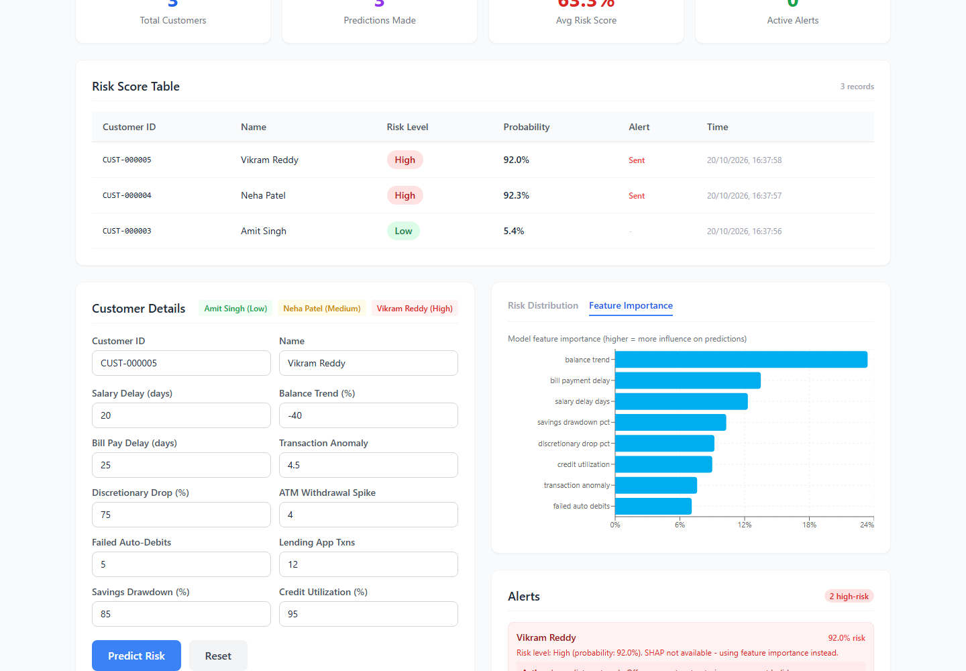Click the Amit Singh name in table

(x=264, y=231)
